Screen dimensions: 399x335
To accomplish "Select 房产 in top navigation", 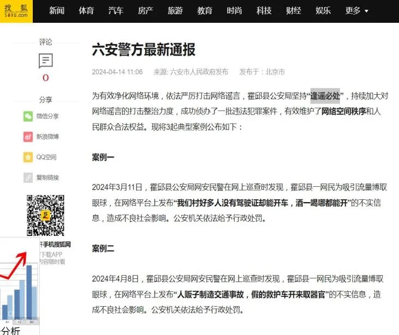I will (x=145, y=11).
